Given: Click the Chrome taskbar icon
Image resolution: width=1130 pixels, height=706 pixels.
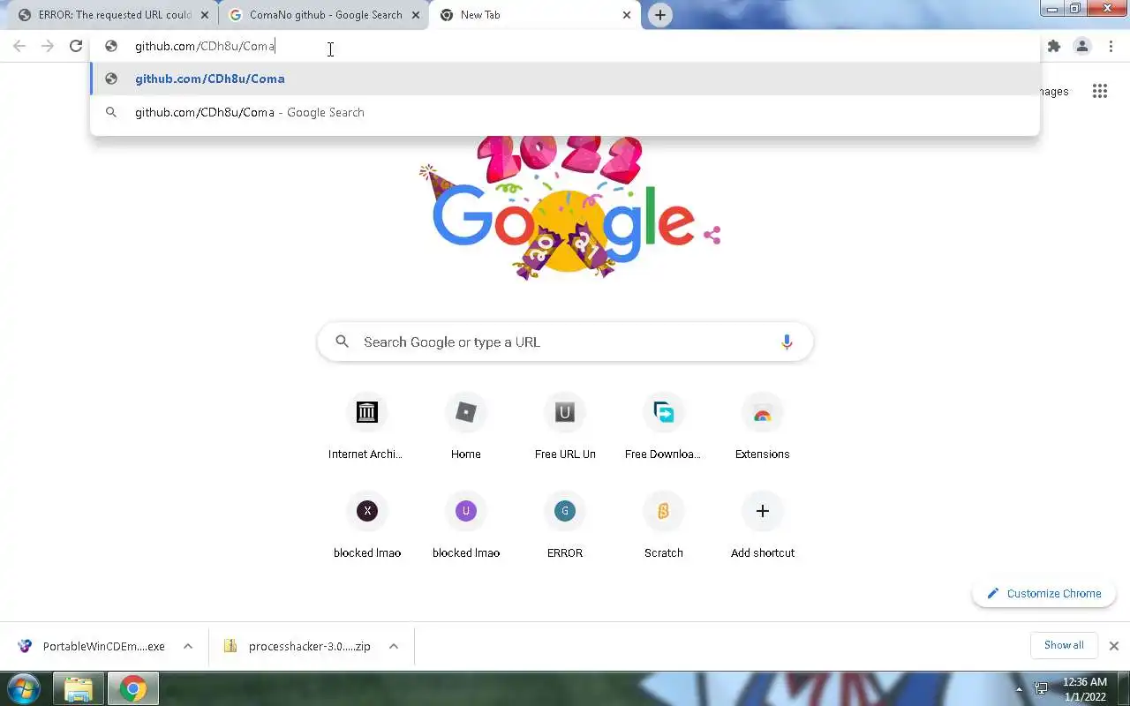Looking at the screenshot, I should [x=133, y=688].
